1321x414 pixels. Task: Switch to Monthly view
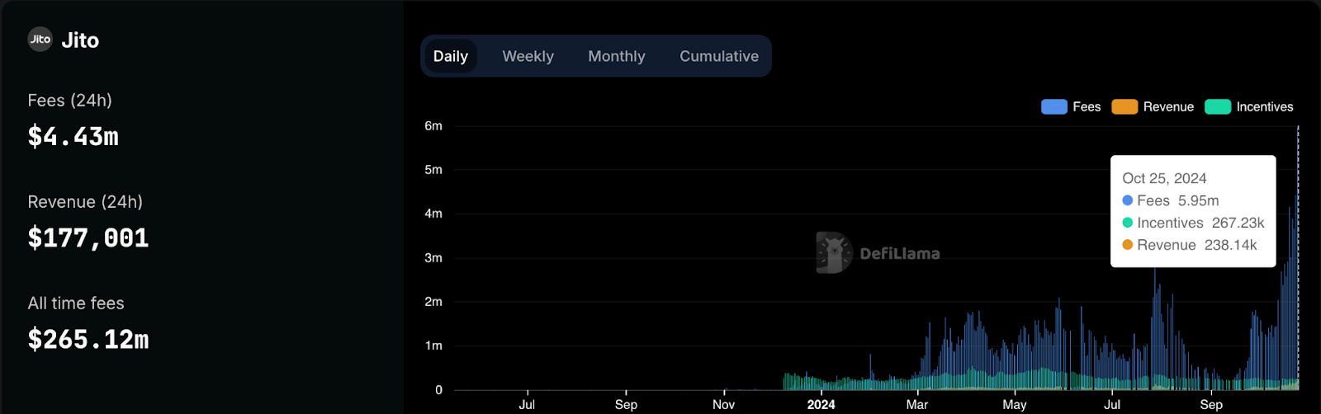pyautogui.click(x=617, y=56)
